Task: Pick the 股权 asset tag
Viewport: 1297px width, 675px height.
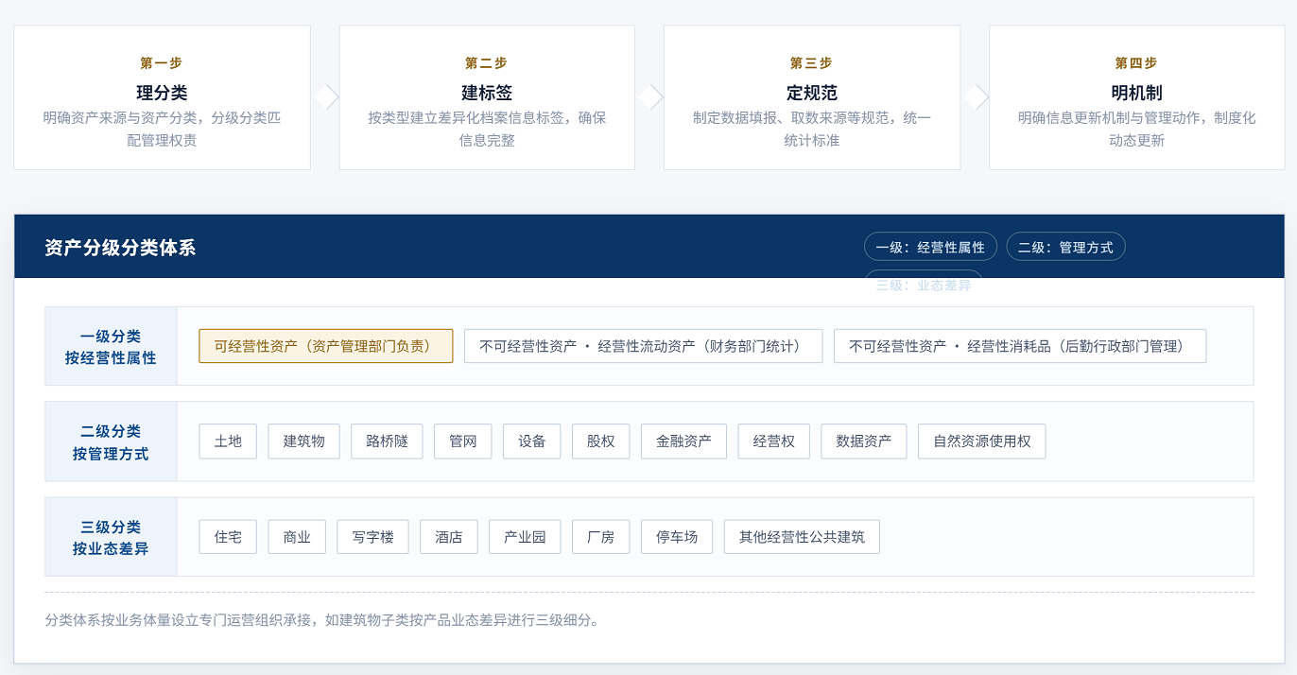Action: 601,441
